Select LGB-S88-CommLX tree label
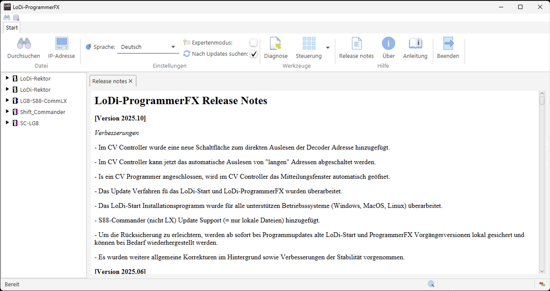 [x=44, y=101]
